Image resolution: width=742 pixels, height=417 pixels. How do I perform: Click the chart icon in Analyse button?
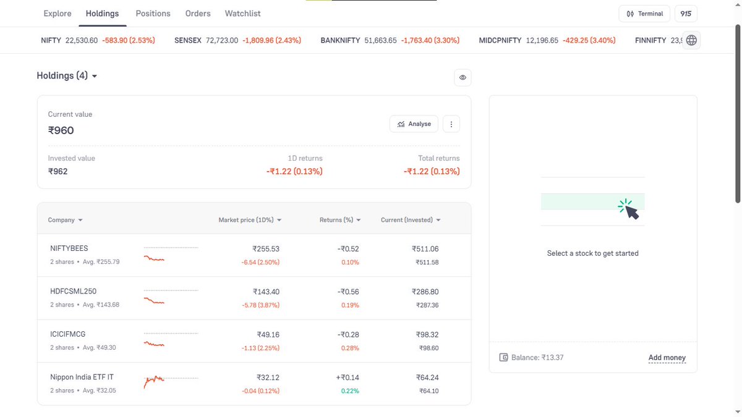401,124
